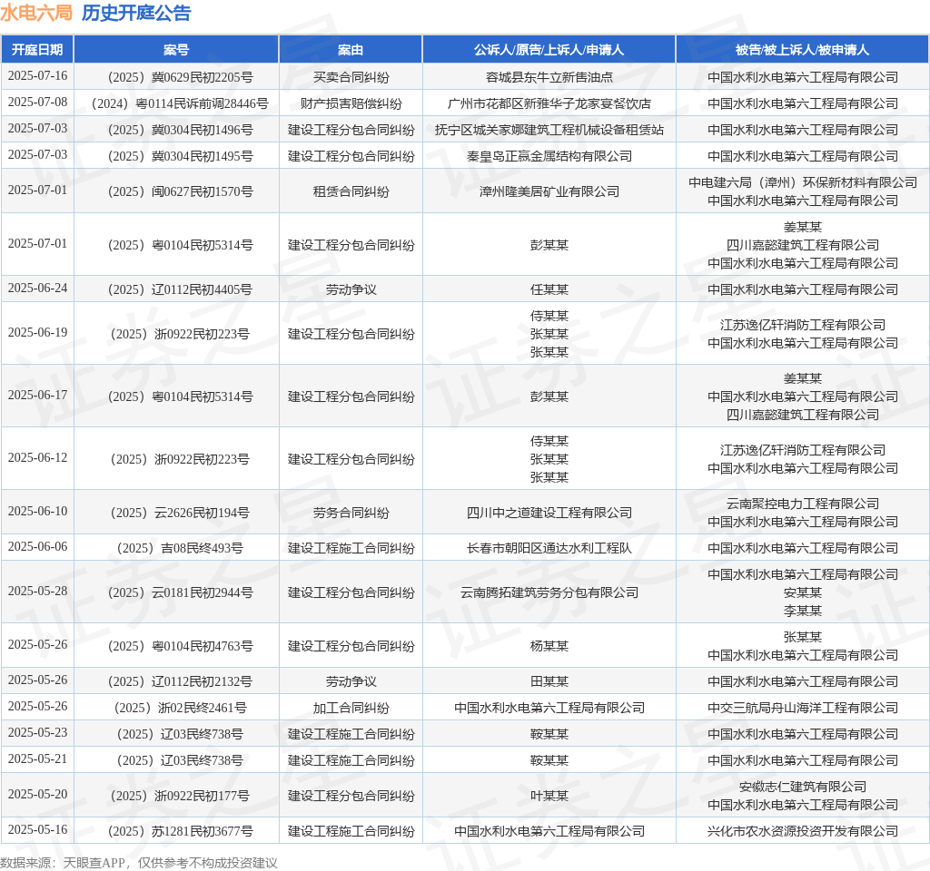Click date cell 2025-06-24

[37, 288]
